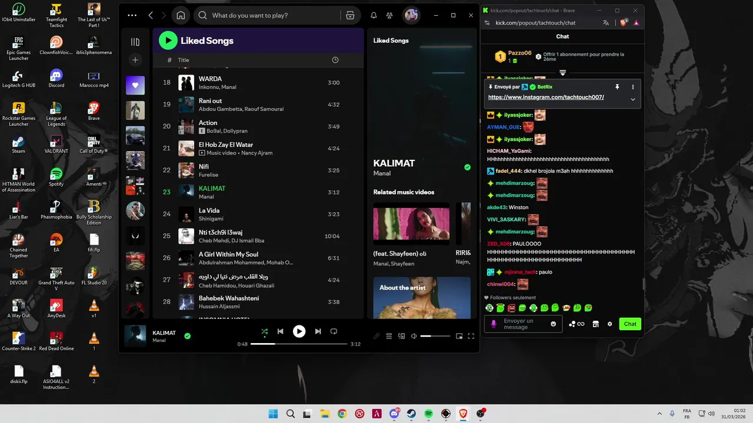Open the Discord desktop shortcut

click(x=56, y=78)
